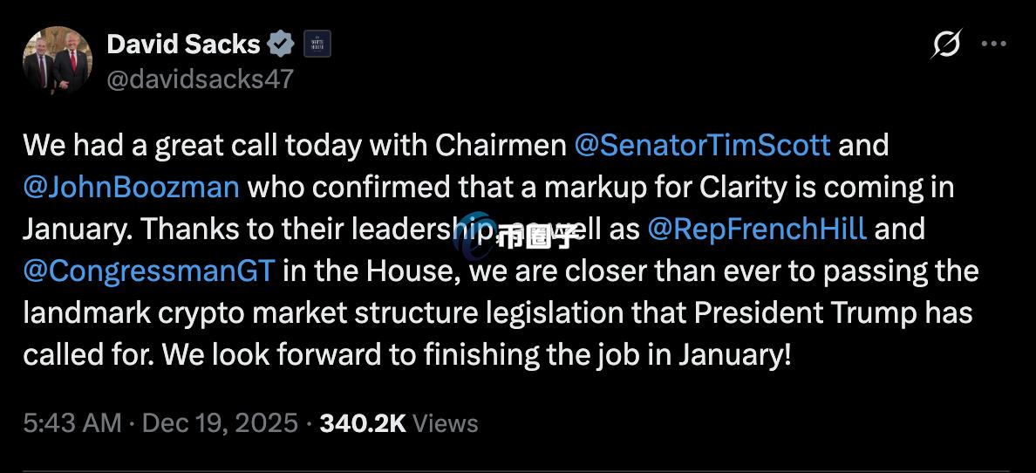
Task: Visit the @RepFrenchHill mention link
Action: click(756, 229)
